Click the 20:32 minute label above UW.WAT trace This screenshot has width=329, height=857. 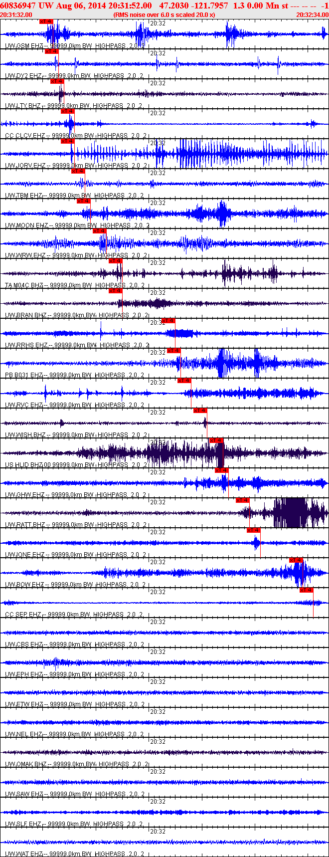click(158, 832)
